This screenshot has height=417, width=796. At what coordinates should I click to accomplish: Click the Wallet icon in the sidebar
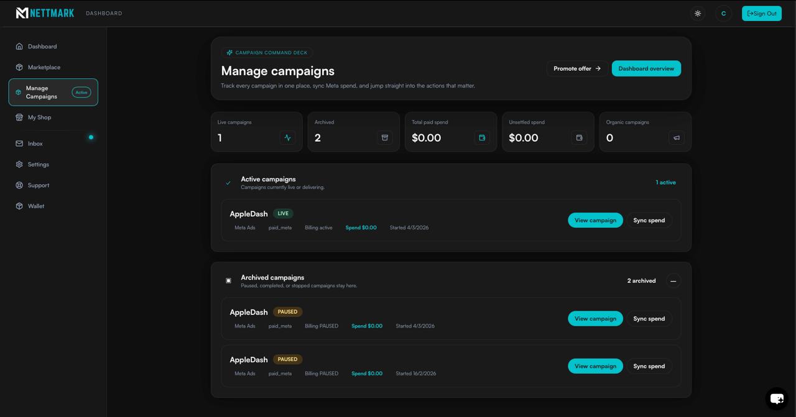click(x=20, y=206)
